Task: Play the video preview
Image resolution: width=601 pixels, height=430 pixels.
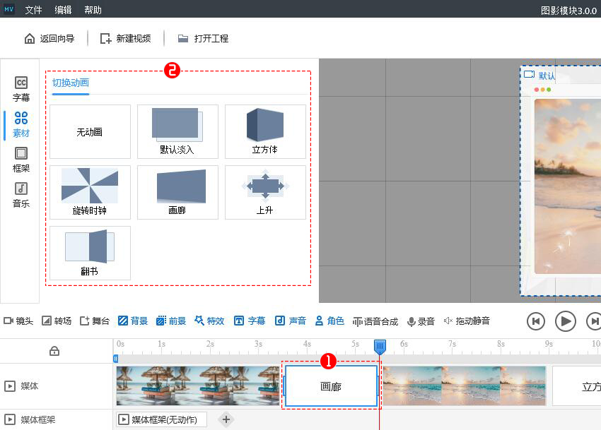Action: [x=566, y=321]
